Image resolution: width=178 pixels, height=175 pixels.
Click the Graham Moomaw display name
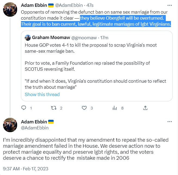[x=51, y=37]
